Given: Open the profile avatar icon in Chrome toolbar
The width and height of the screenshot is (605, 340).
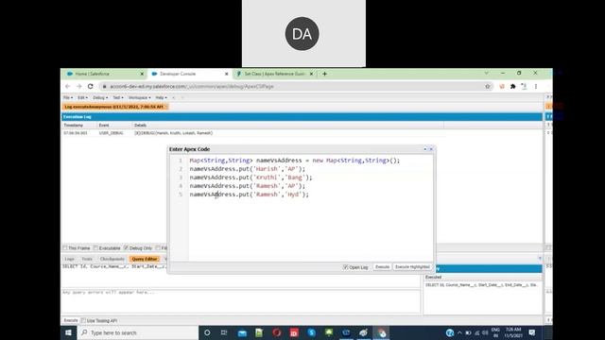Looking at the screenshot, I should pos(524,86).
